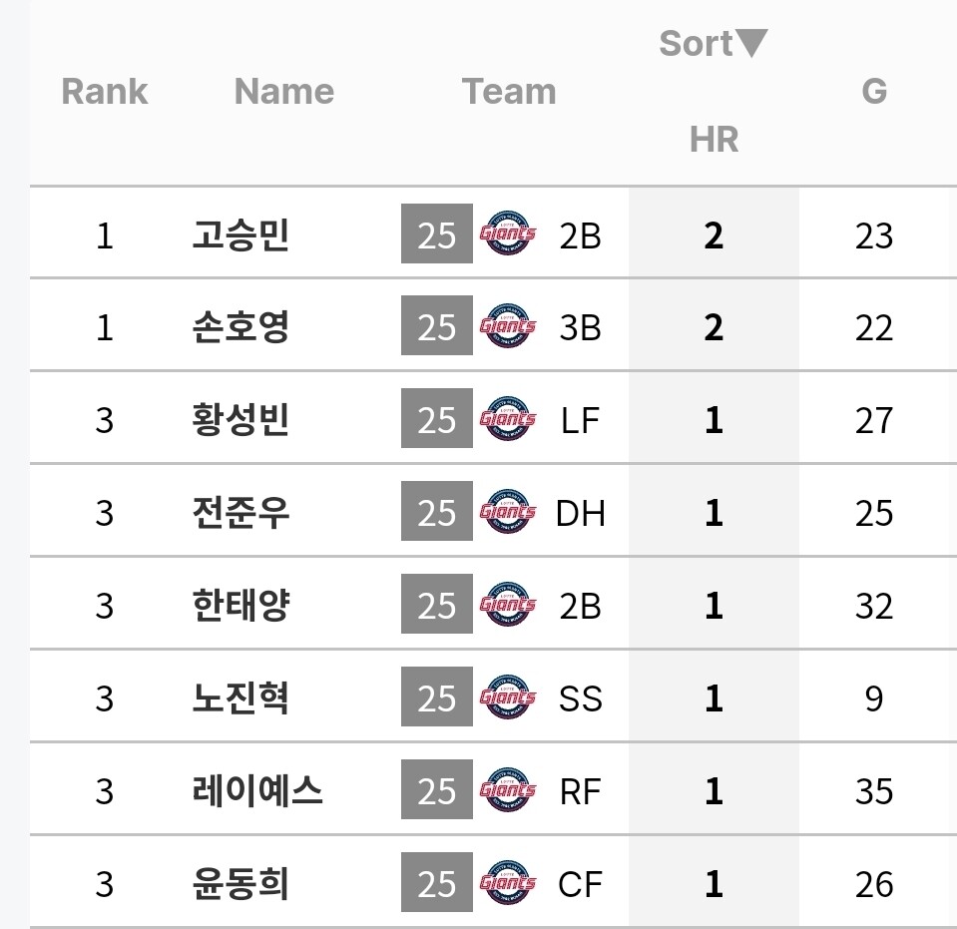Click the gray 25 year badge for 손호영
The height and width of the screenshot is (929, 957).
click(436, 327)
